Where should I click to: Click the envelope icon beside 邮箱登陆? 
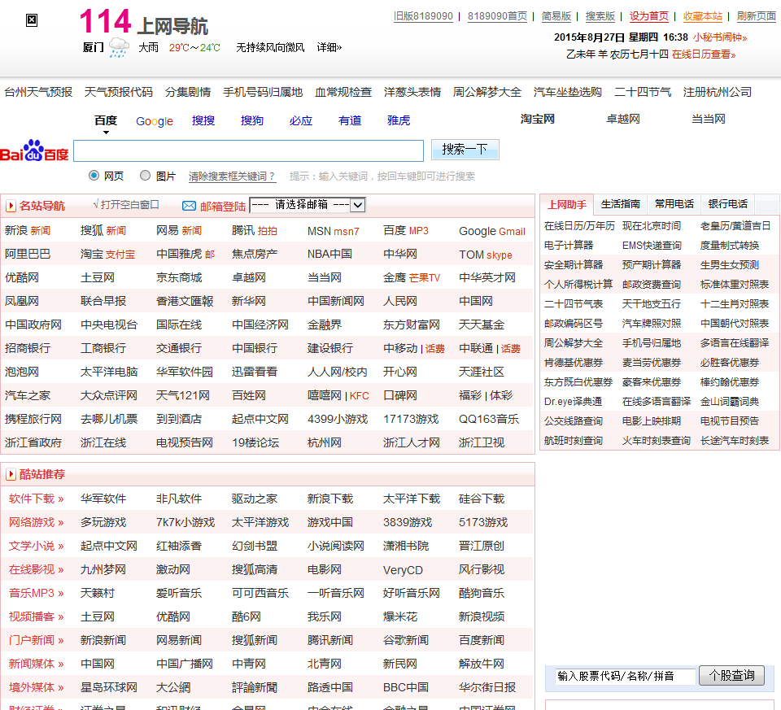[189, 206]
